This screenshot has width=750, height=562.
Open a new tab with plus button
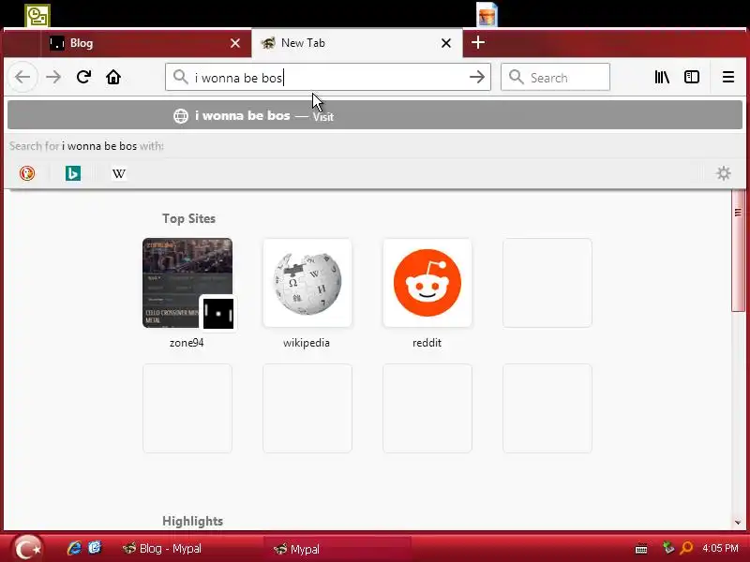[x=478, y=42]
